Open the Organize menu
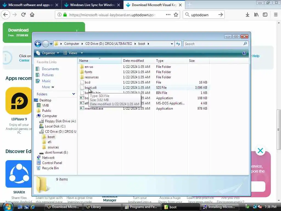This screenshot has width=281, height=211. coord(48,53)
